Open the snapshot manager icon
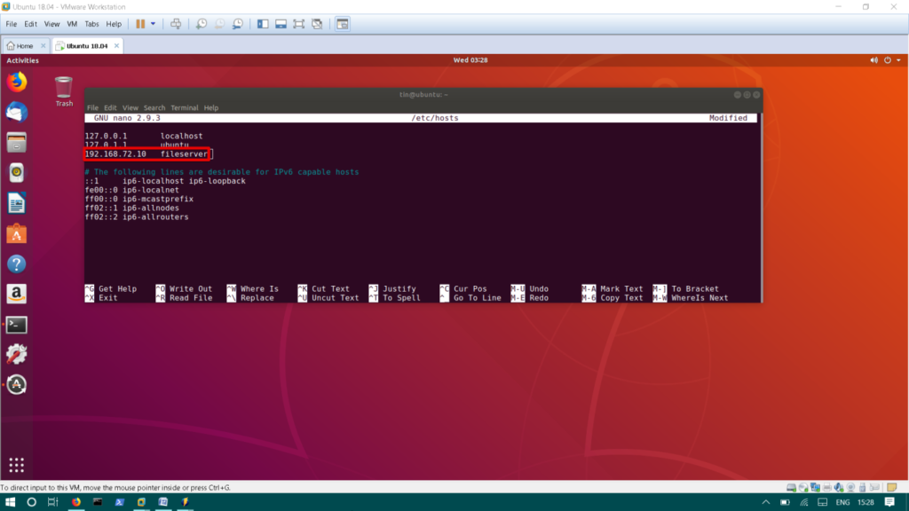Viewport: 909px width, 511px height. [237, 24]
